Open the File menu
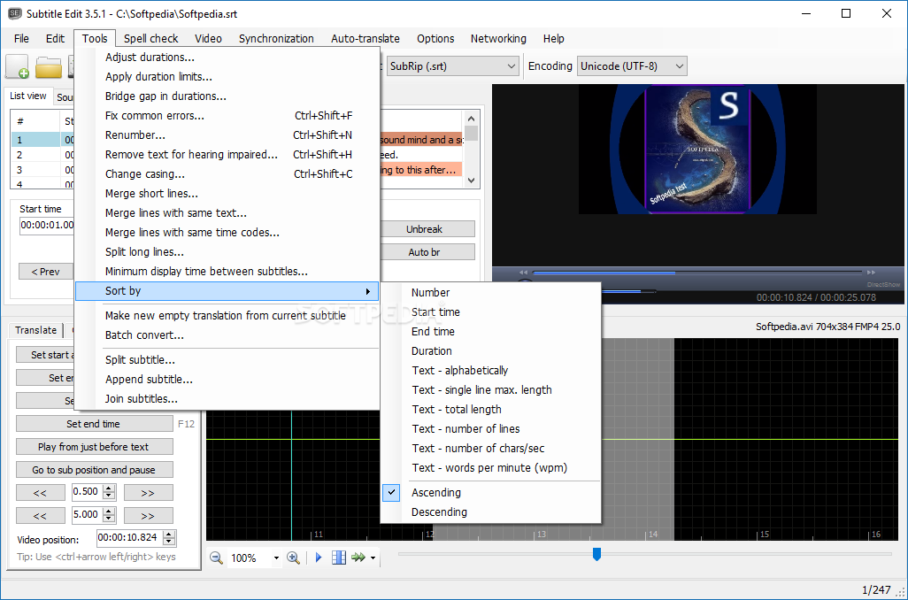 21,39
